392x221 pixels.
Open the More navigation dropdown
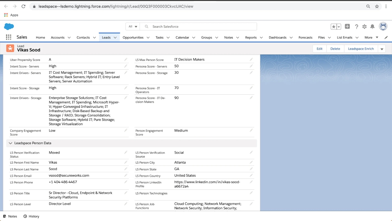371,37
